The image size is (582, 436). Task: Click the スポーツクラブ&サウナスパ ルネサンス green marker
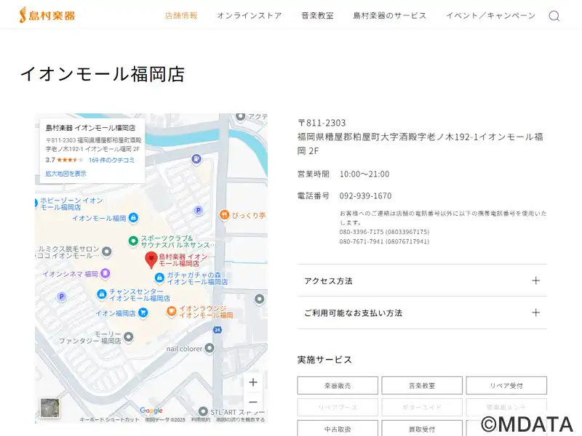coord(133,241)
